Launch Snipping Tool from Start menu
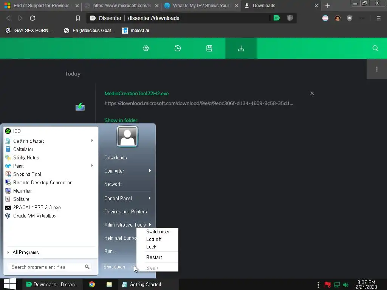Image resolution: width=387 pixels, height=290 pixels. coord(51,174)
